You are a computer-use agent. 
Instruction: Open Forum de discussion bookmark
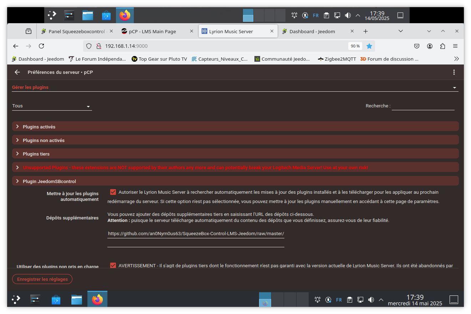tap(389, 59)
